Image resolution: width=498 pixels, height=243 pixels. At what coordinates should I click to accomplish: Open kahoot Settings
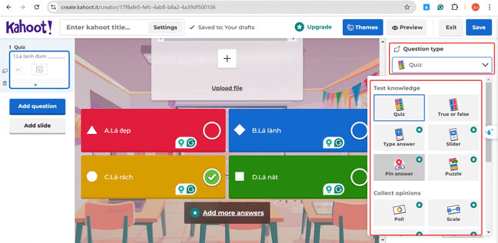point(165,27)
